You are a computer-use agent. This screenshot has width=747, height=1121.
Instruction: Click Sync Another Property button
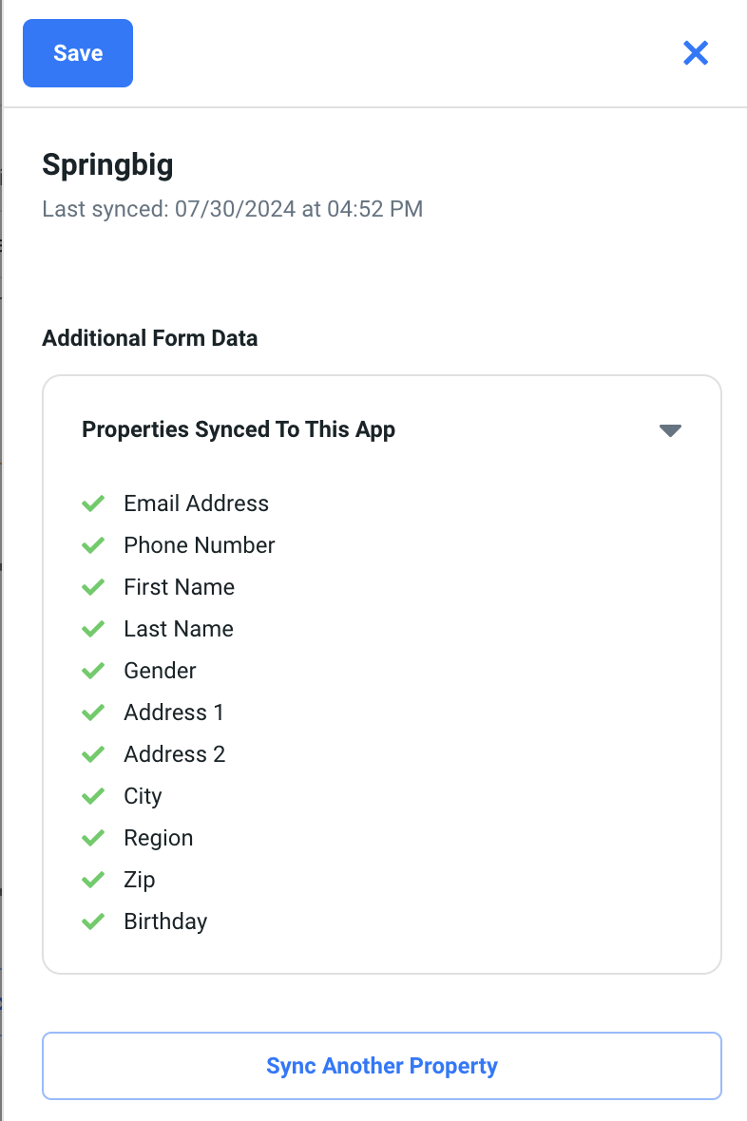pos(381,1066)
